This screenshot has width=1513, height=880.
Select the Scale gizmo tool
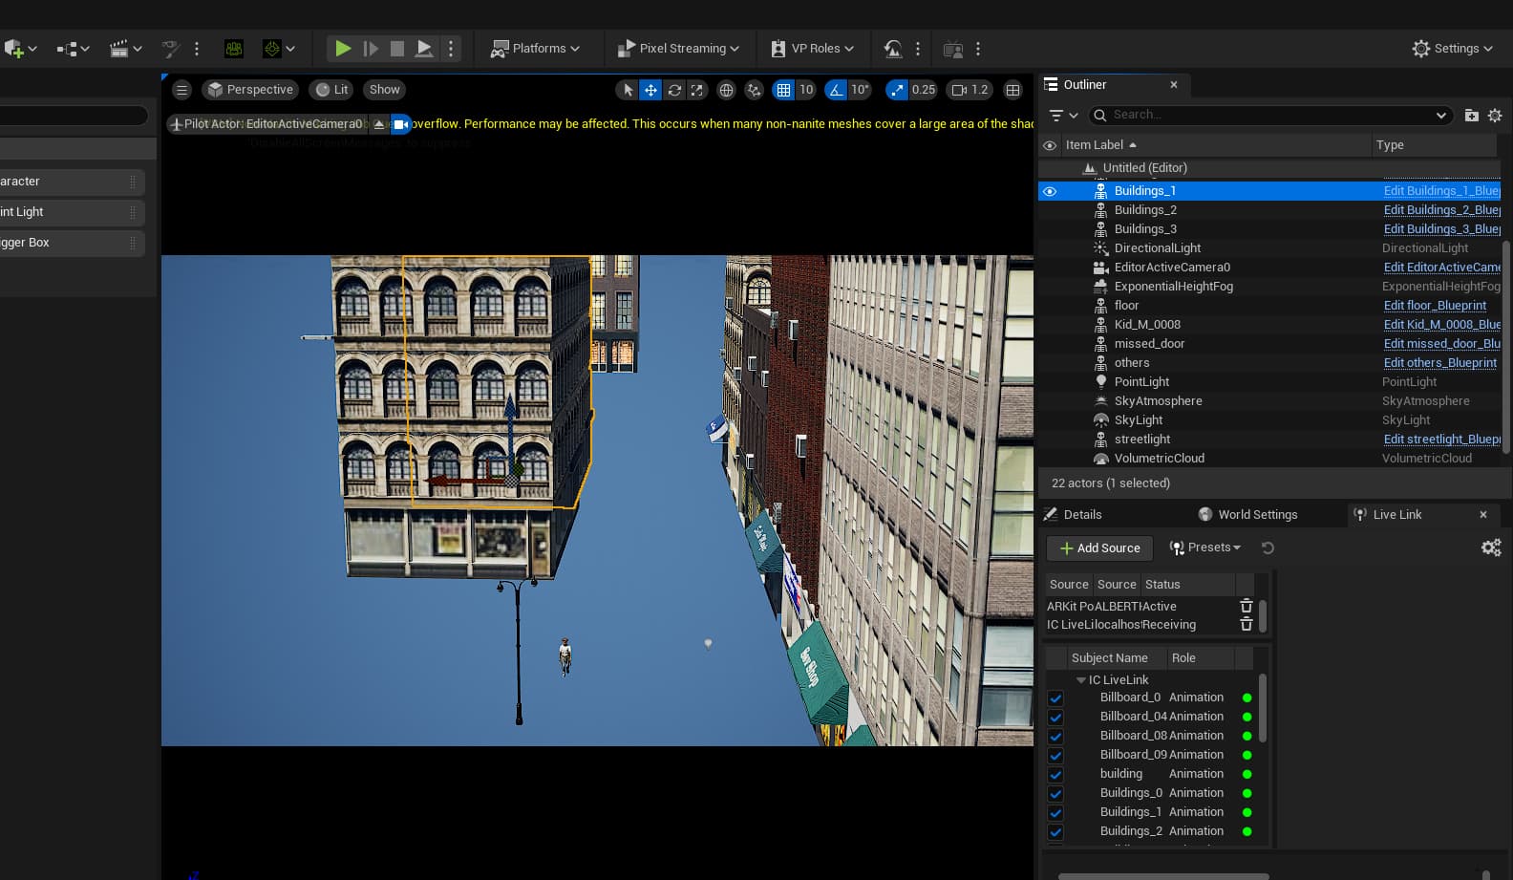697,90
